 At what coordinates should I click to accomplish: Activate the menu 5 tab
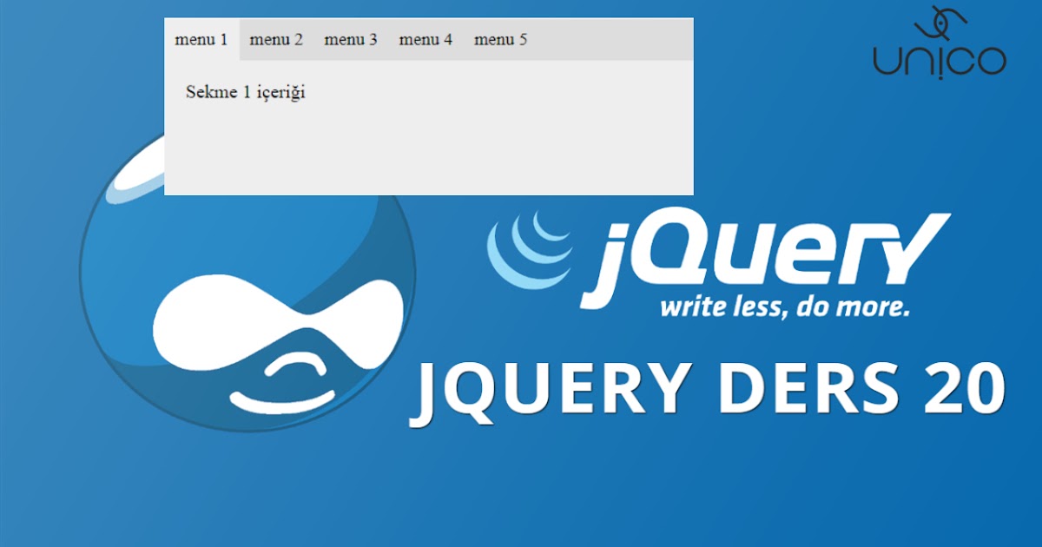[x=500, y=40]
